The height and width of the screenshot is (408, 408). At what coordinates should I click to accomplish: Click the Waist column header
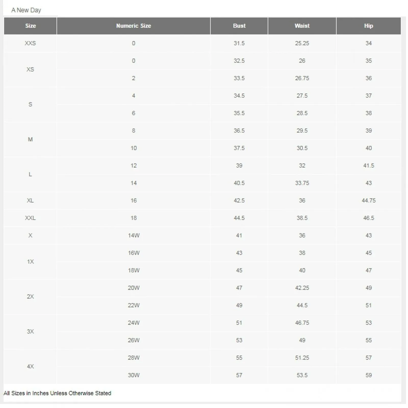tap(302, 26)
